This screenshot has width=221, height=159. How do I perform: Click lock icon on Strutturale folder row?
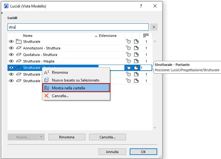[128, 42]
